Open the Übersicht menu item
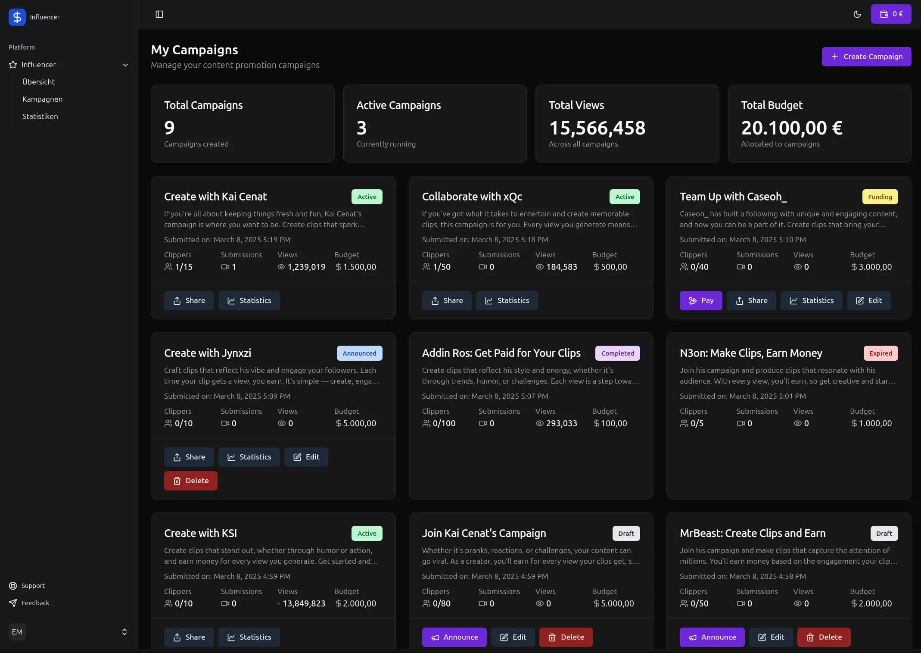The height and width of the screenshot is (653, 921). click(39, 82)
